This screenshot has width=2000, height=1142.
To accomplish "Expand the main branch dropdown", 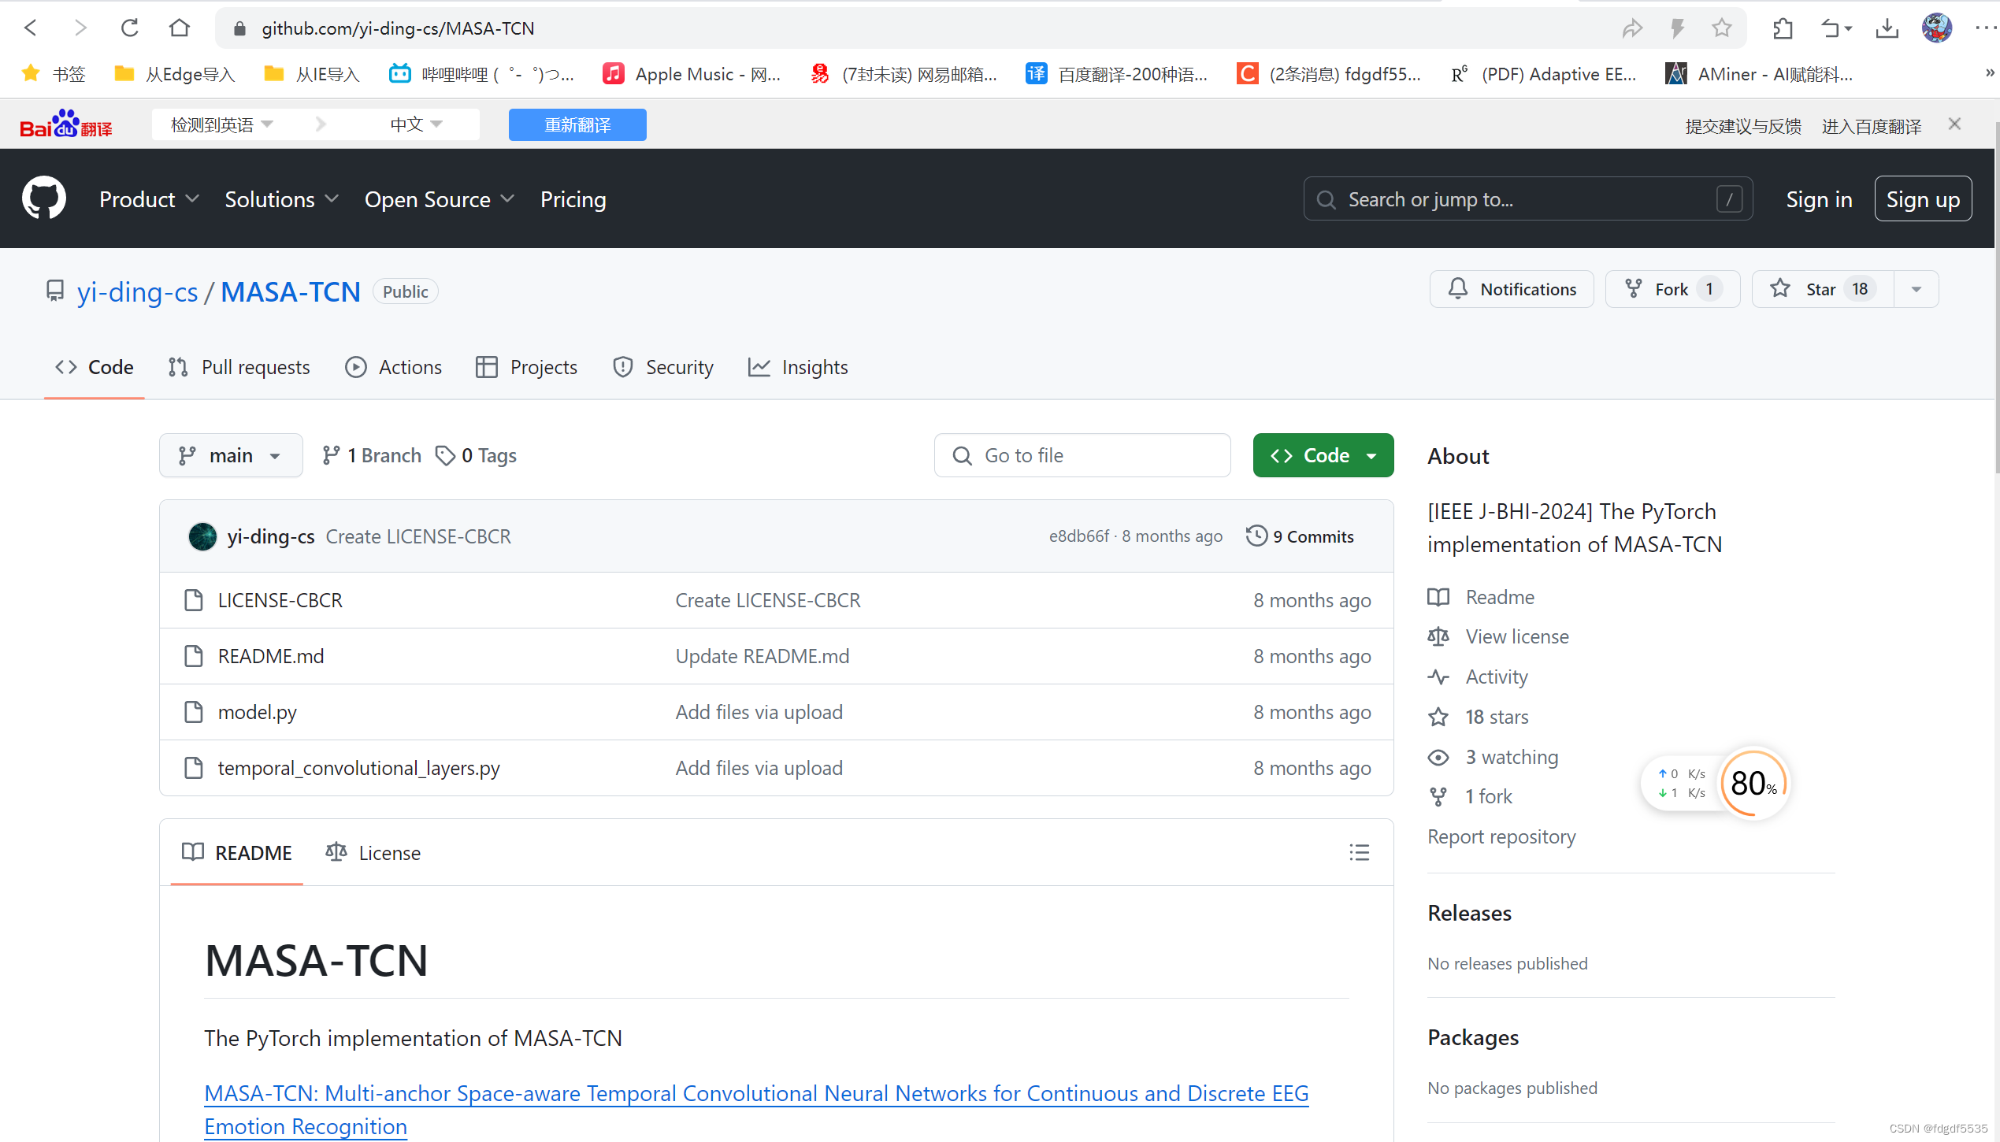I will 231,455.
